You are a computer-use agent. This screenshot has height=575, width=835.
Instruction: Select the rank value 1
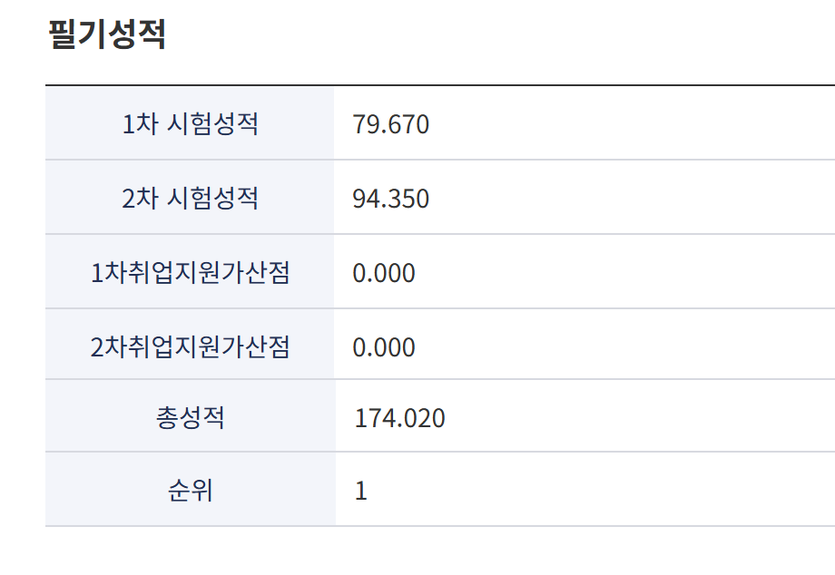click(361, 491)
